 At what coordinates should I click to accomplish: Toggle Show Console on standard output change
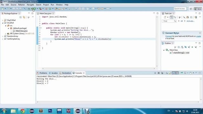click(x=174, y=73)
